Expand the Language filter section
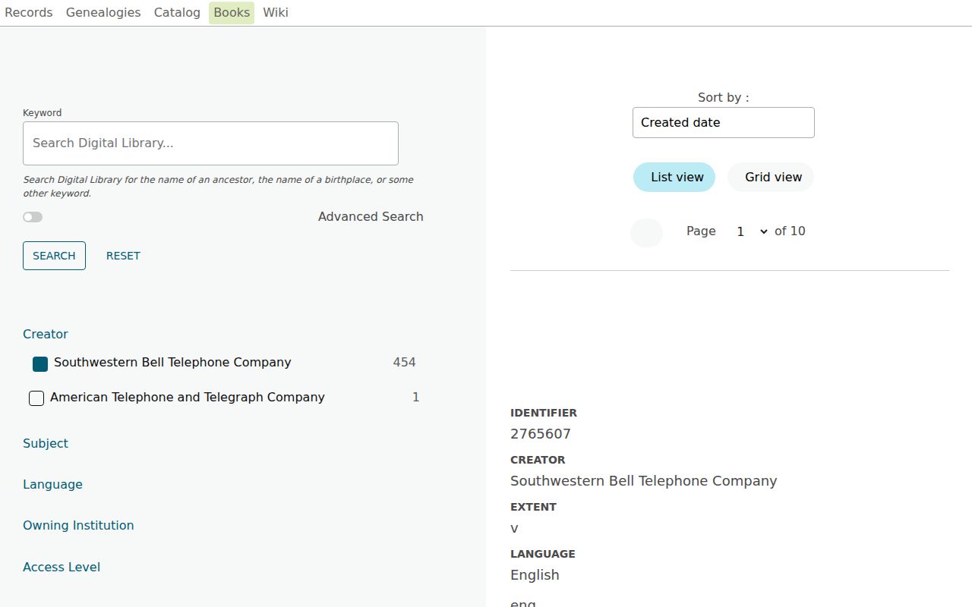 (52, 484)
